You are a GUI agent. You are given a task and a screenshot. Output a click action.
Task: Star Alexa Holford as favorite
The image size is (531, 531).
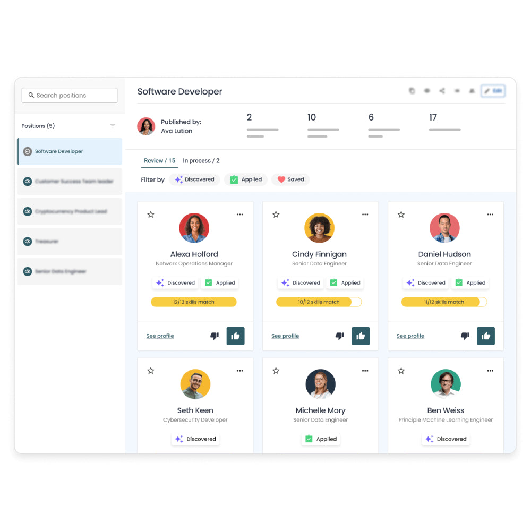point(151,215)
